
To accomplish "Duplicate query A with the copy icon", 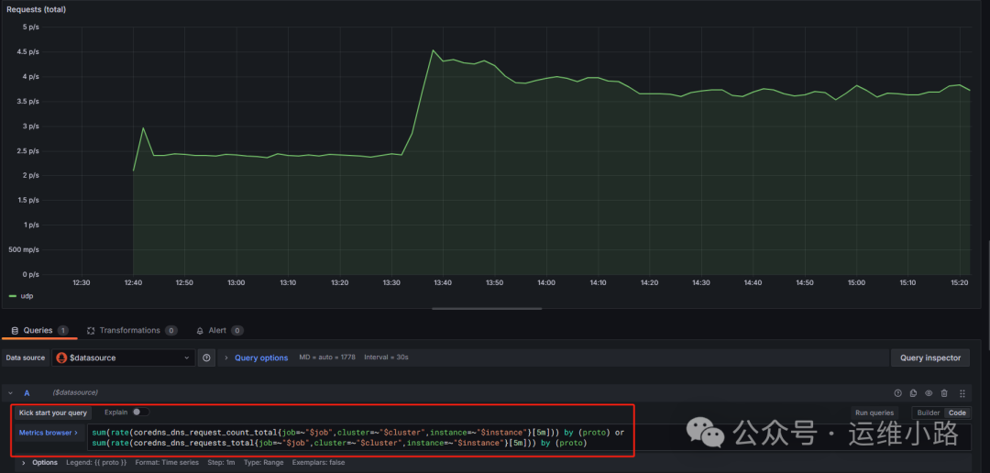I will [x=914, y=393].
